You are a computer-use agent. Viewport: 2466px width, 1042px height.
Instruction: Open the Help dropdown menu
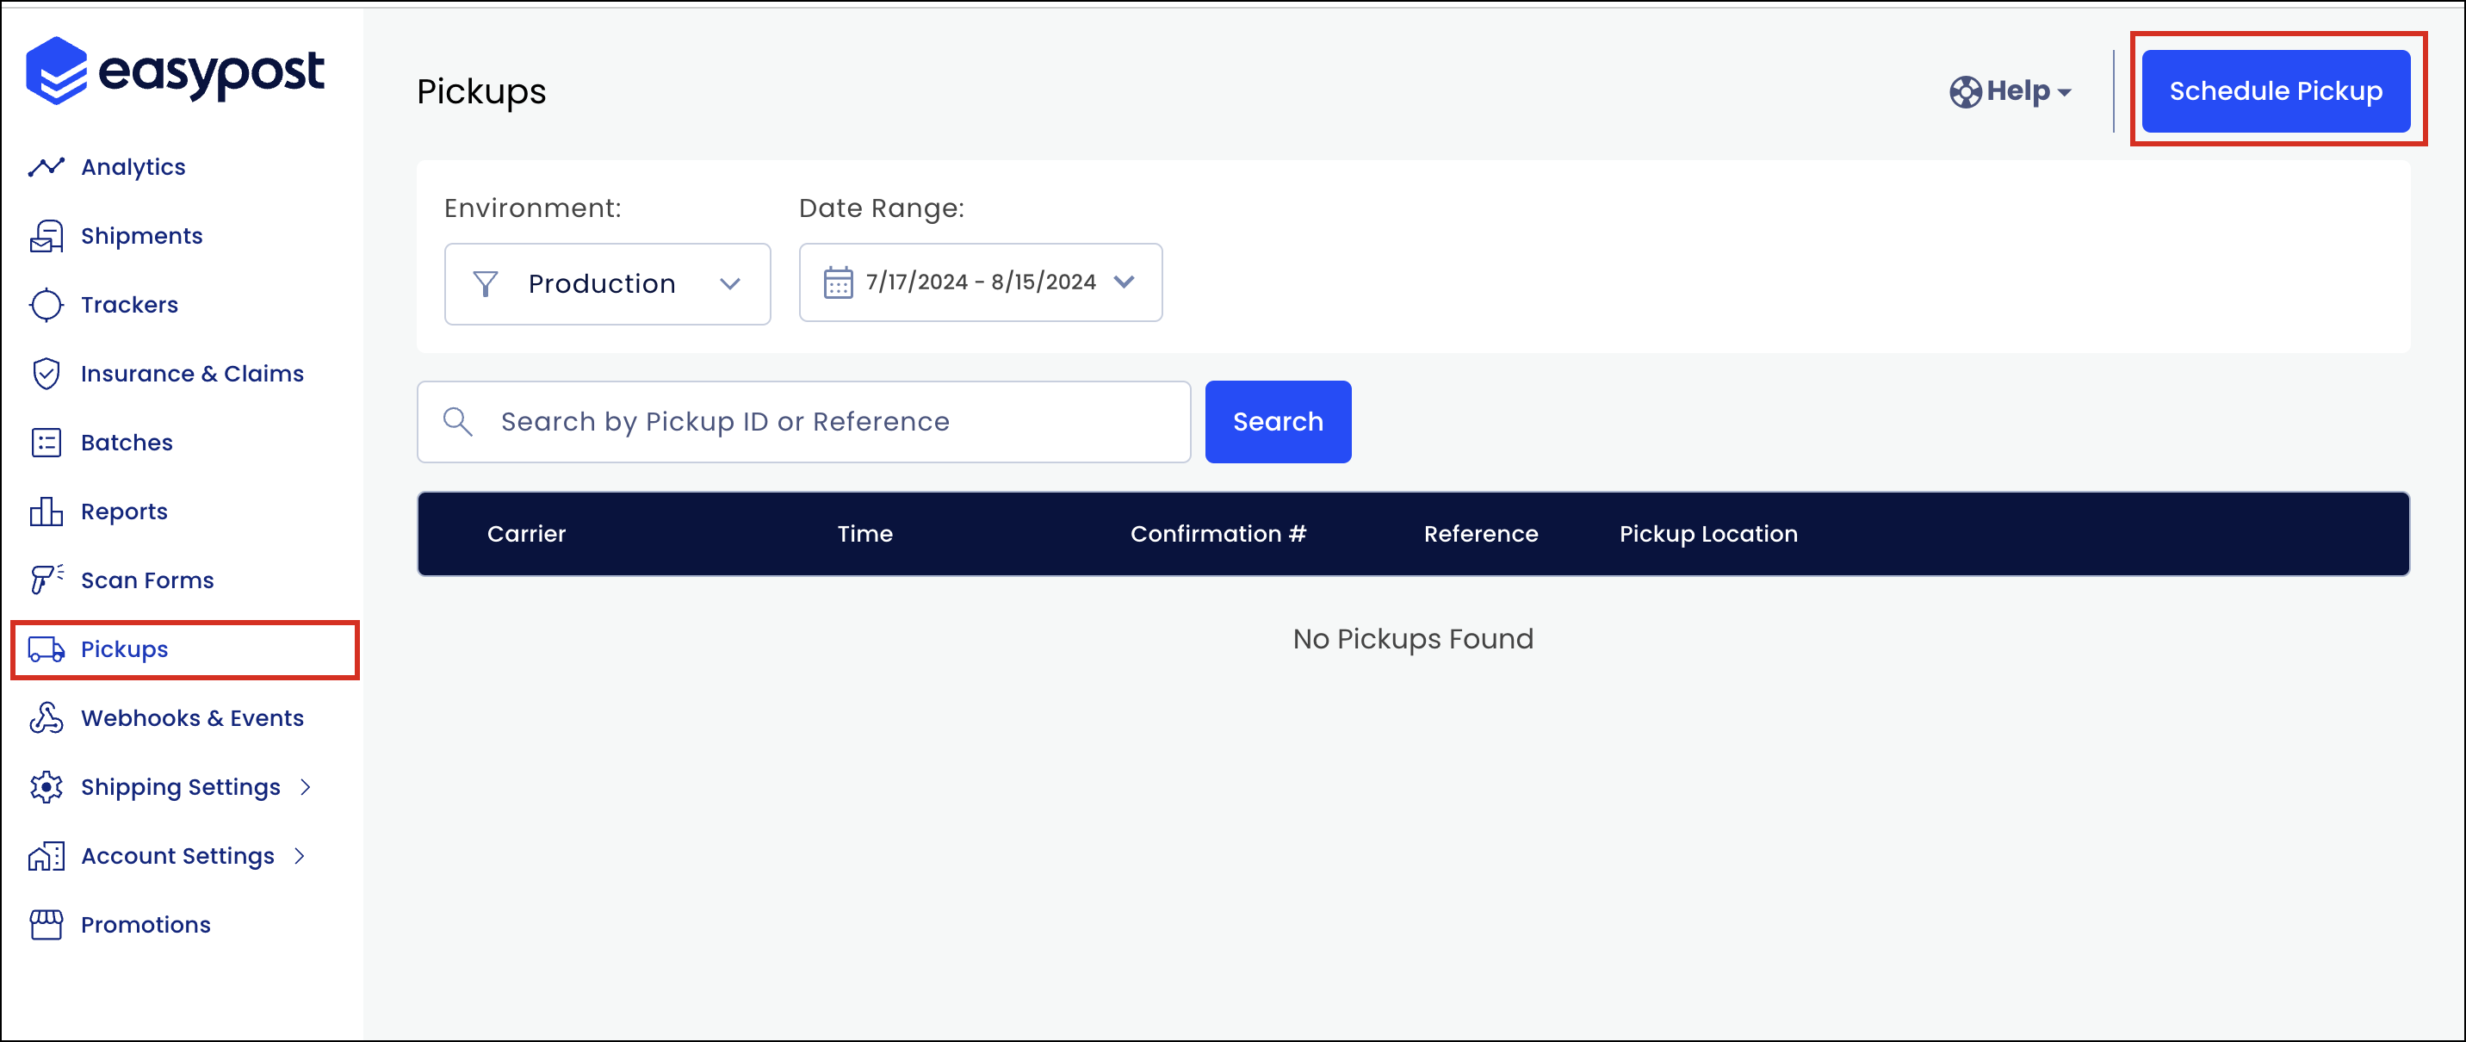tap(2011, 91)
